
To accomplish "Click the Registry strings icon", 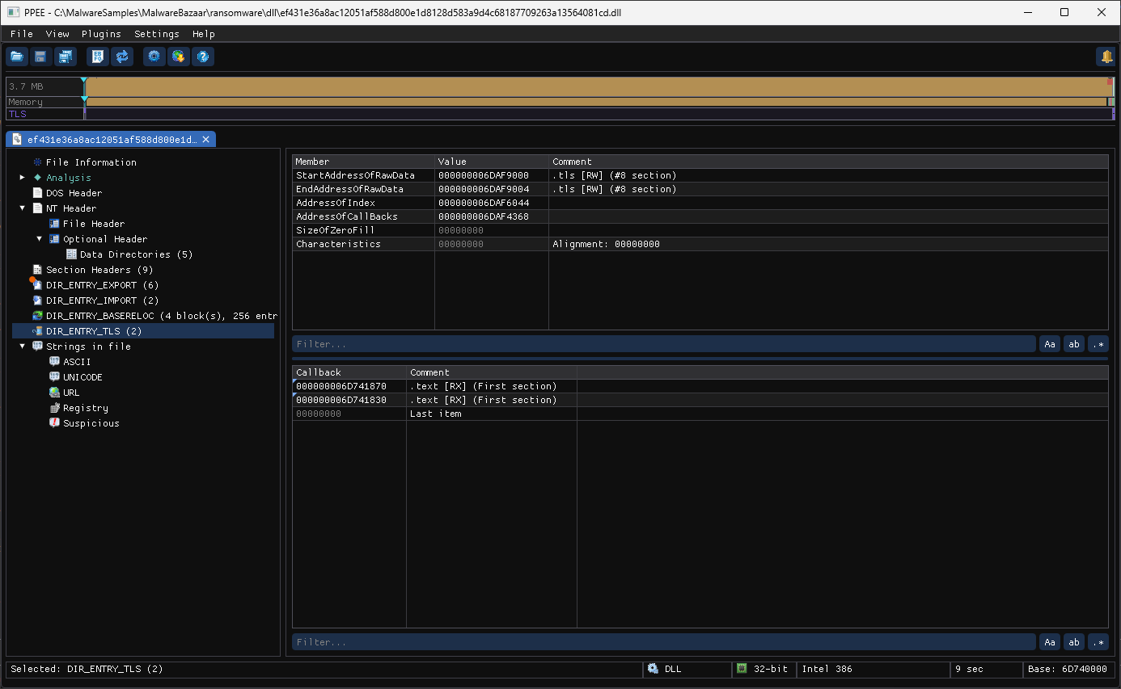I will [x=54, y=408].
